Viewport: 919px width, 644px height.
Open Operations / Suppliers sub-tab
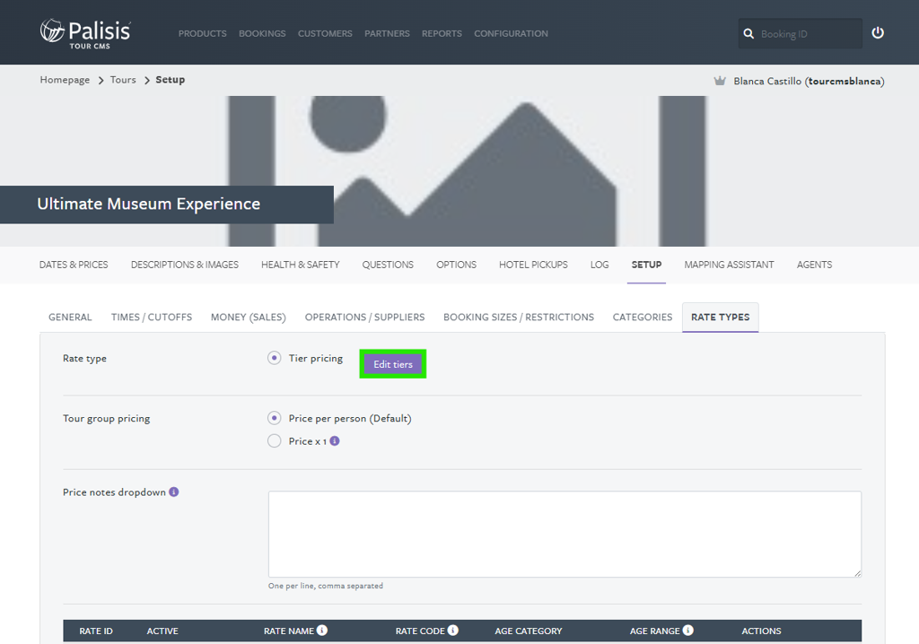(364, 317)
